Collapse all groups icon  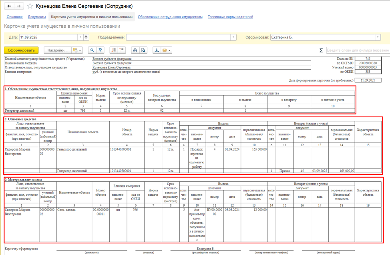[122, 50]
